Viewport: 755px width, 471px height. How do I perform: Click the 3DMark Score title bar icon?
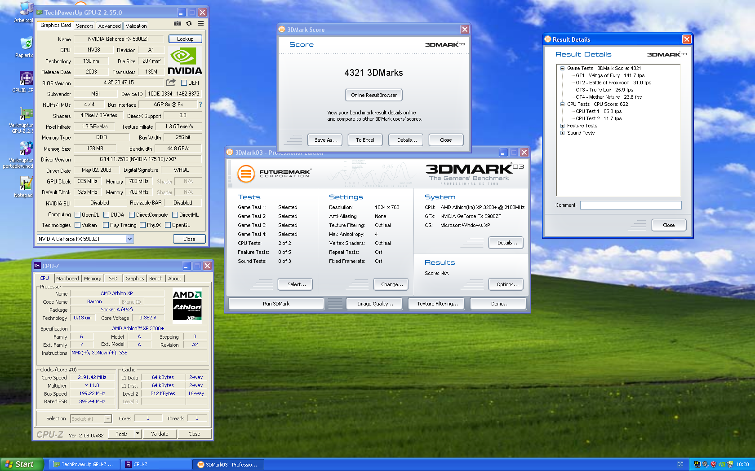[282, 30]
